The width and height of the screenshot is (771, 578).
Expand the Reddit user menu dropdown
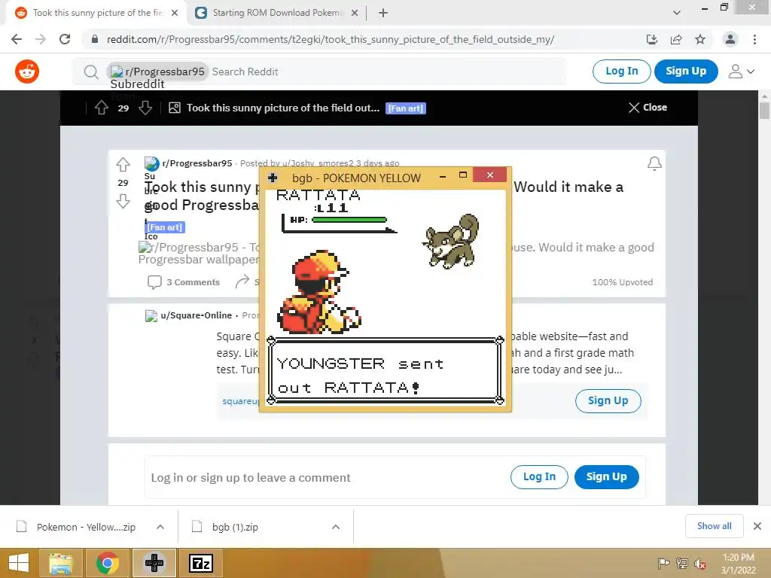tap(741, 71)
